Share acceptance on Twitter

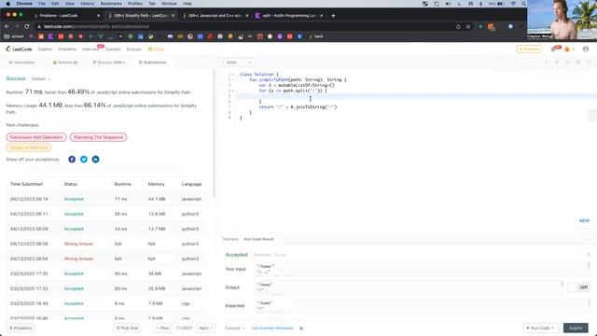(84, 160)
